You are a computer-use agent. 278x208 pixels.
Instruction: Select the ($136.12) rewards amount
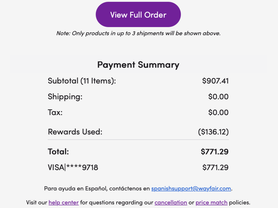click(213, 132)
